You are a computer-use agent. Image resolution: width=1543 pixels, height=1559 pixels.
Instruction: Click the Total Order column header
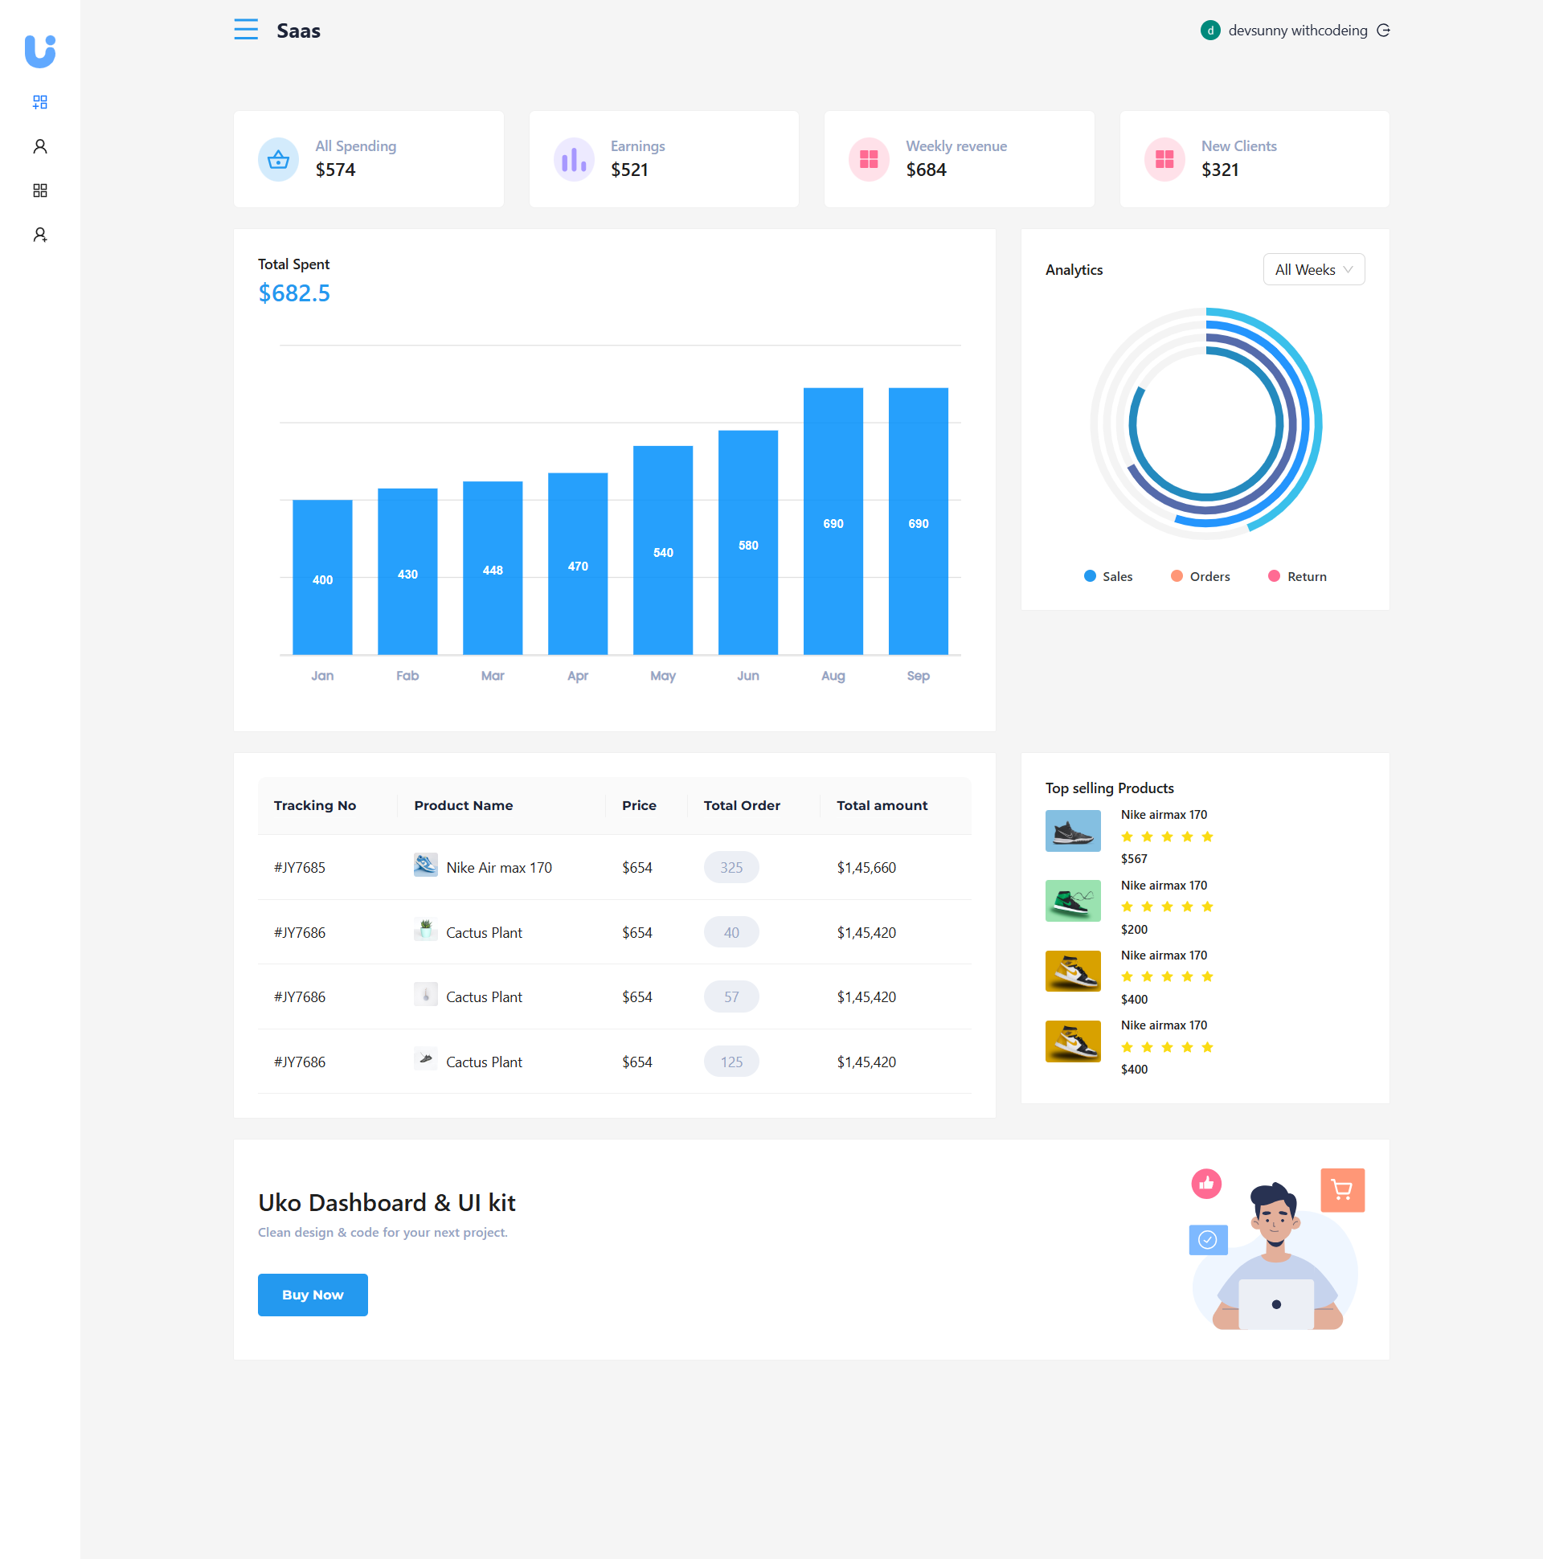[741, 805]
